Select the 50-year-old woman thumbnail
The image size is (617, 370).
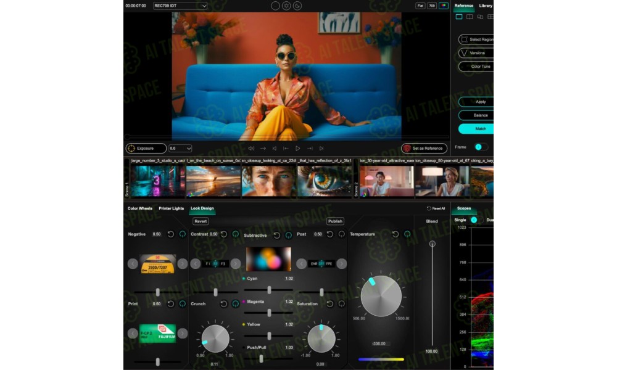[442, 181]
